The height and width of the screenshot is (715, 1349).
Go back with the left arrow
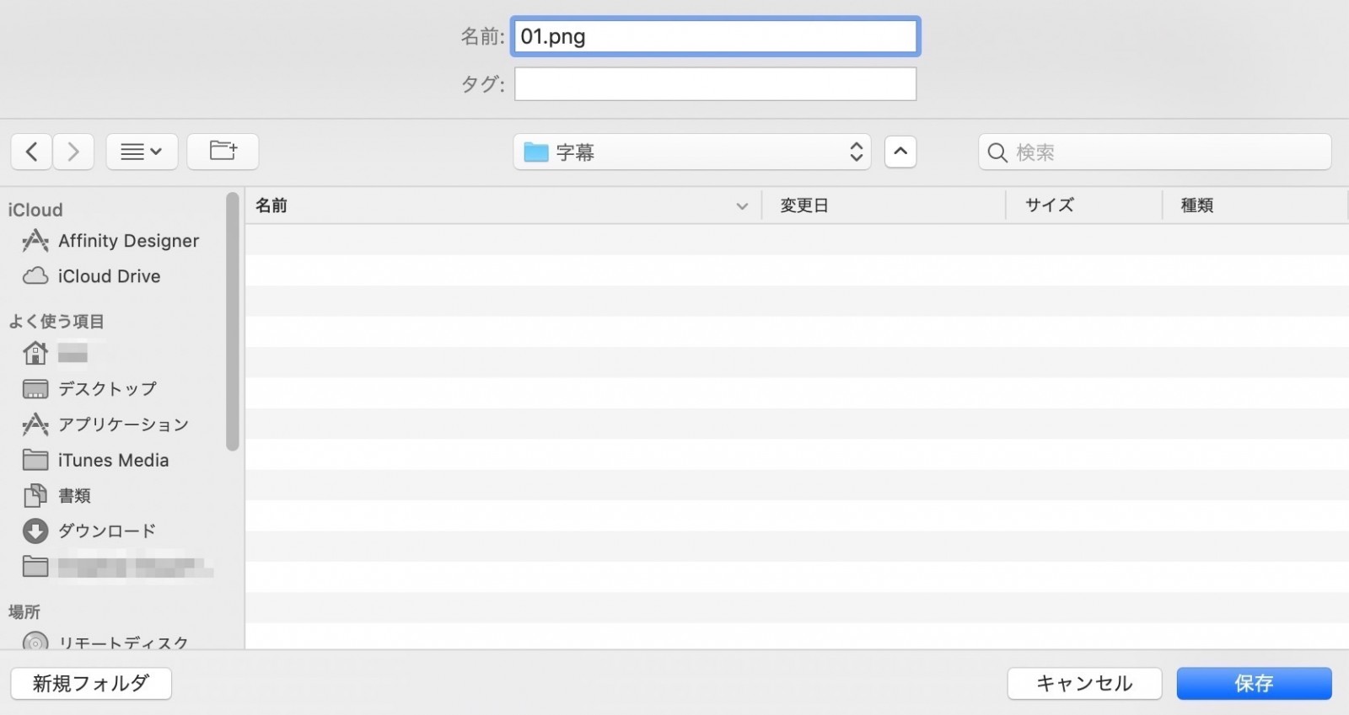point(32,152)
